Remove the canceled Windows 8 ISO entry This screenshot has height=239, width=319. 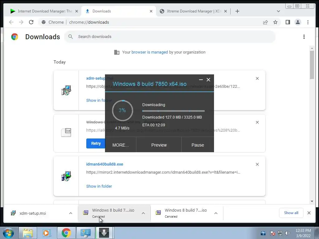(x=257, y=122)
